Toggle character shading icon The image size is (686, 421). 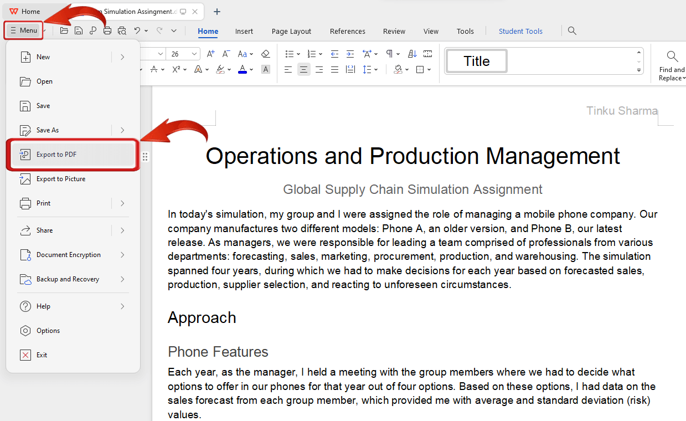point(266,69)
